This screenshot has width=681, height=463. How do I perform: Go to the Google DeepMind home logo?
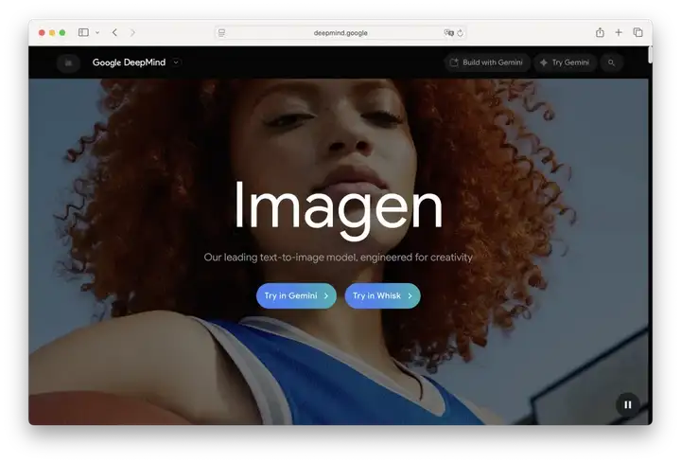click(x=129, y=62)
